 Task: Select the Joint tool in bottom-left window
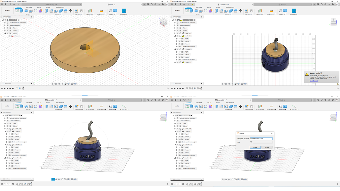coord(82,106)
